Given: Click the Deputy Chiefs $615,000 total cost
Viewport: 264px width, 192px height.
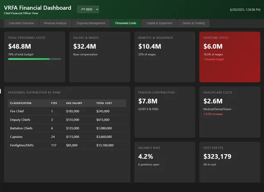Looking at the screenshot, I should click(x=103, y=120).
